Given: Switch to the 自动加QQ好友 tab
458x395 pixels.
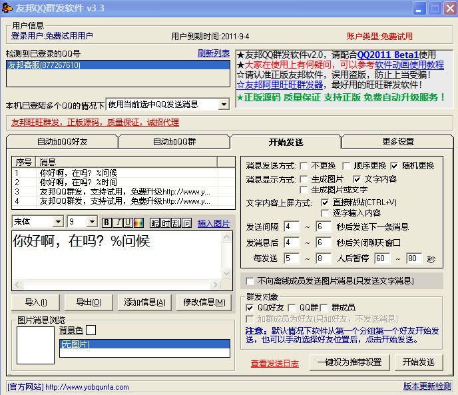Looking at the screenshot, I should [x=62, y=142].
